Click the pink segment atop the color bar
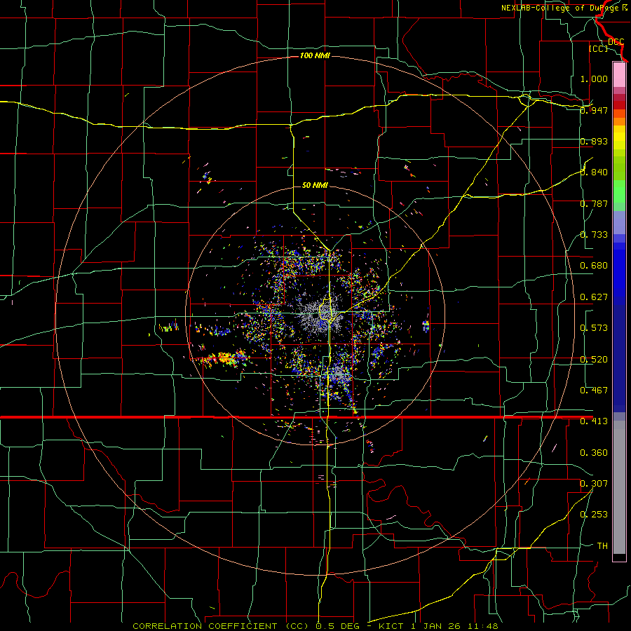 (619, 74)
